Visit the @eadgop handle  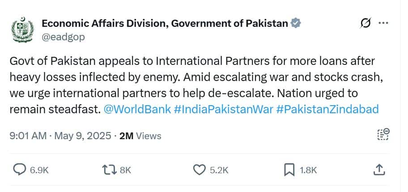click(63, 37)
